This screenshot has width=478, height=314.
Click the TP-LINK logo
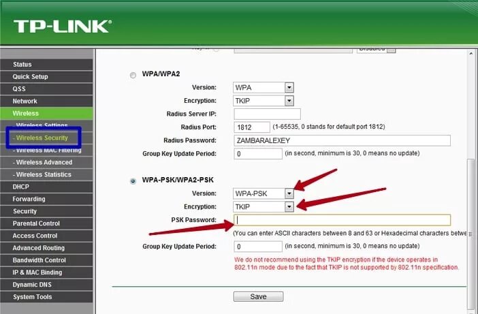(x=63, y=26)
